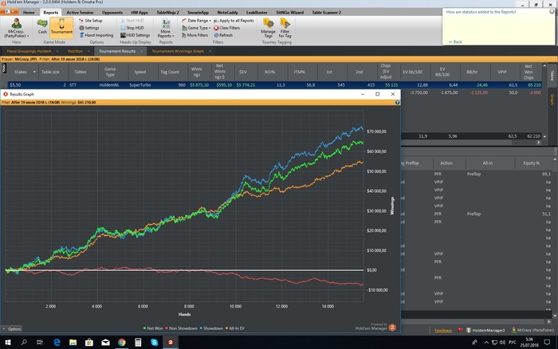Select the Reports ribbon tab
This screenshot has width=558, height=349.
click(50, 13)
